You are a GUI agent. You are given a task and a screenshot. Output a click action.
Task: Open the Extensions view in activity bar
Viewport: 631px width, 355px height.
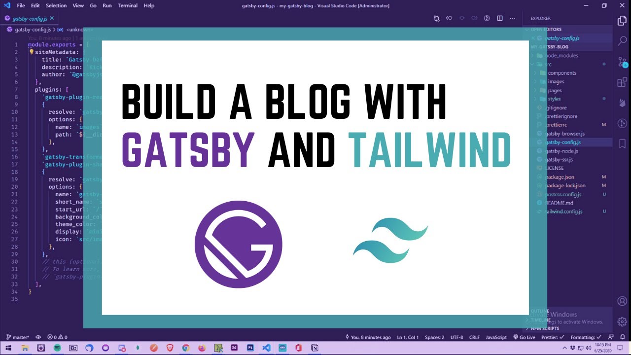click(622, 82)
